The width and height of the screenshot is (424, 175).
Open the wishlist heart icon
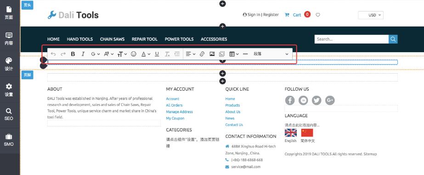pyautogui.click(x=318, y=15)
